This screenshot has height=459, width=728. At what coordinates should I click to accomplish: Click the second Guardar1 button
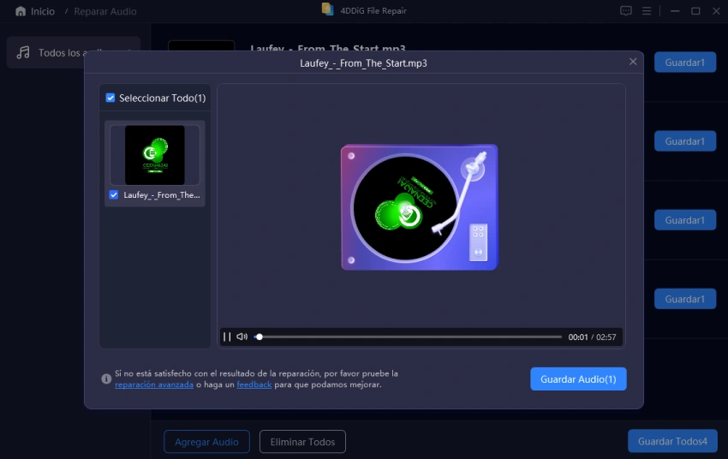pos(685,141)
